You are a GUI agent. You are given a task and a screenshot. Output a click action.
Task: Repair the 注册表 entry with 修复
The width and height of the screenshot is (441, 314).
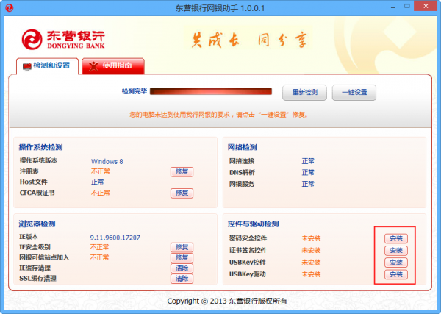pyautogui.click(x=182, y=171)
